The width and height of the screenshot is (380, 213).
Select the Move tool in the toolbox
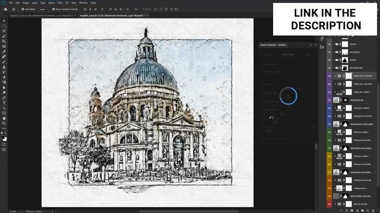pyautogui.click(x=4, y=21)
